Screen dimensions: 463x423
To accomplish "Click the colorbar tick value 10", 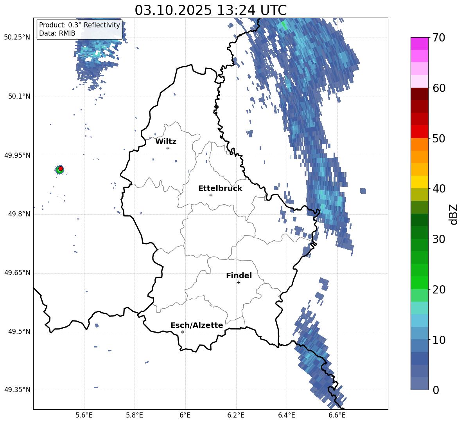I will [x=438, y=340].
